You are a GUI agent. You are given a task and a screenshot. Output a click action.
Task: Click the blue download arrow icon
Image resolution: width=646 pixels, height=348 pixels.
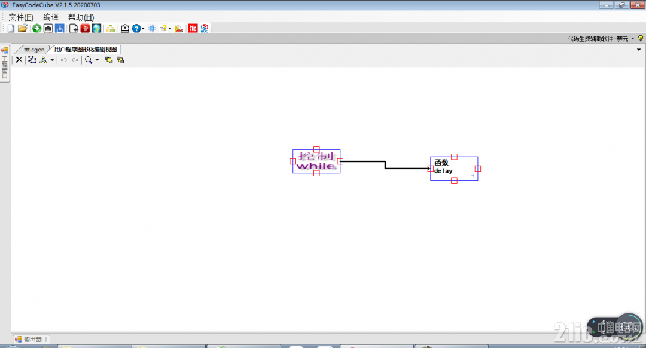point(60,28)
